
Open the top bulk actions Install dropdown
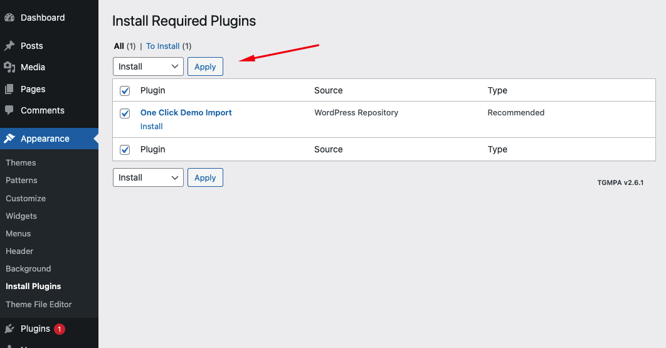pos(148,66)
